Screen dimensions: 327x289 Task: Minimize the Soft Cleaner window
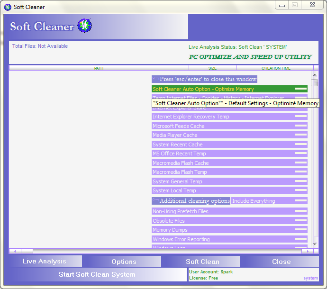click(x=282, y=5)
